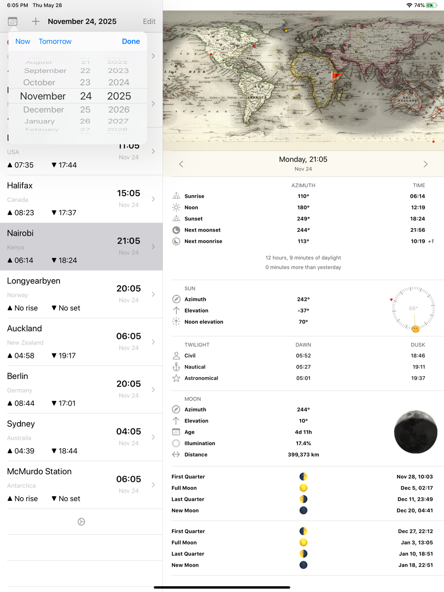
Task: Tap the Sunset icon
Action: (176, 218)
